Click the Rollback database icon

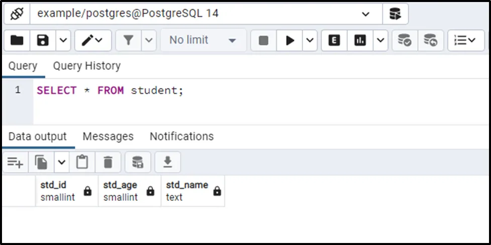[x=430, y=41]
